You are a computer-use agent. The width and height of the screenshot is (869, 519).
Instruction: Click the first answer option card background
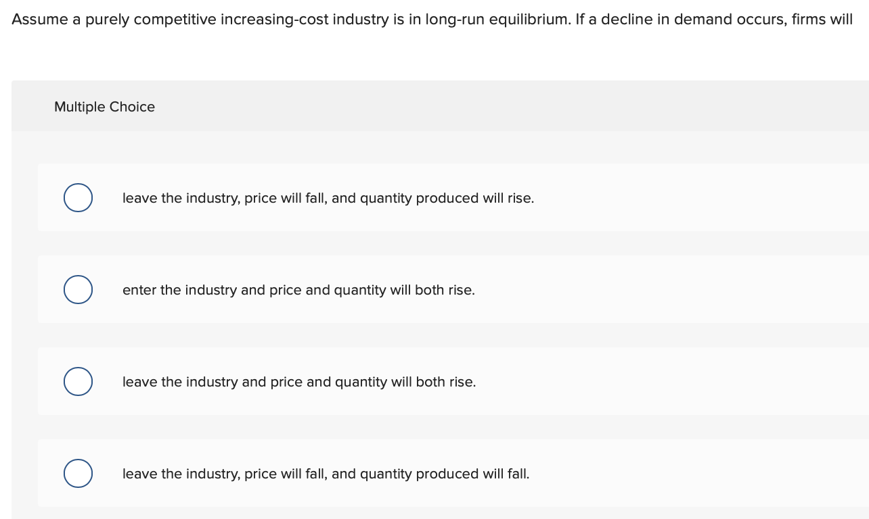(453, 197)
